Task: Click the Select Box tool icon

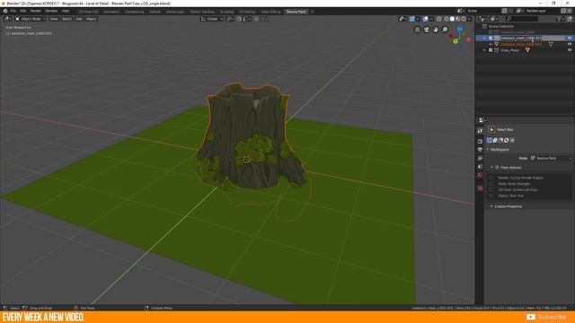Action: 491,129
